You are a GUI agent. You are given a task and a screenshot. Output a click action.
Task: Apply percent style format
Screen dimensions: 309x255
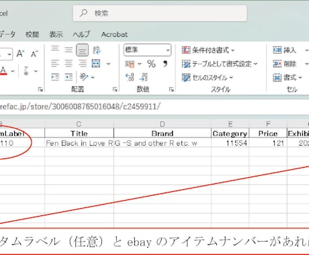pyautogui.click(x=151, y=64)
